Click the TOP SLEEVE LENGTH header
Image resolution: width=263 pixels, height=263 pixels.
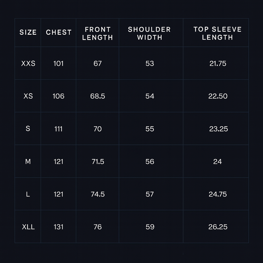point(218,33)
